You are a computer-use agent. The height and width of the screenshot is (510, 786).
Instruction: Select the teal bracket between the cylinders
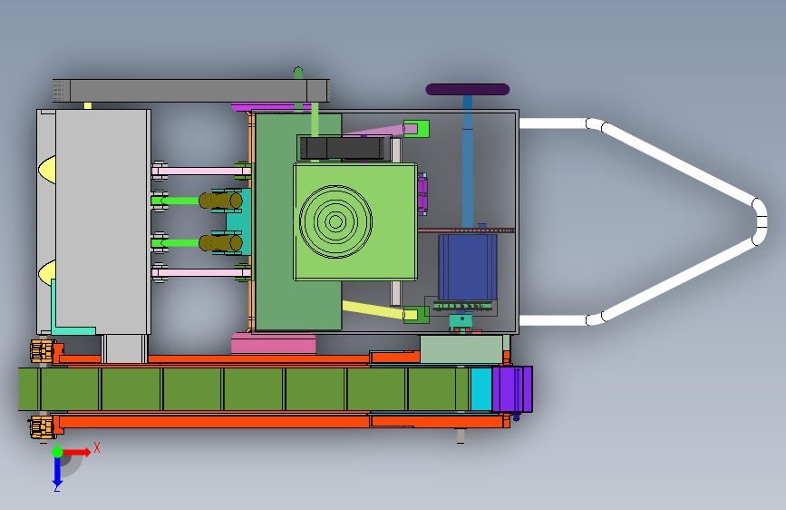tap(238, 221)
